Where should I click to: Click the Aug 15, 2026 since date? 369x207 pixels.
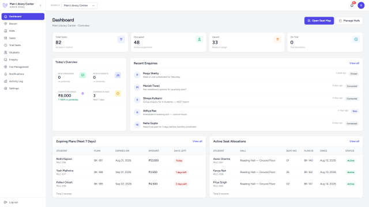[x=328, y=160]
